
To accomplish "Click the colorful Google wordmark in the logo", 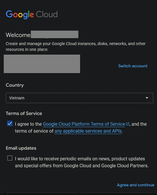I will [20, 15].
